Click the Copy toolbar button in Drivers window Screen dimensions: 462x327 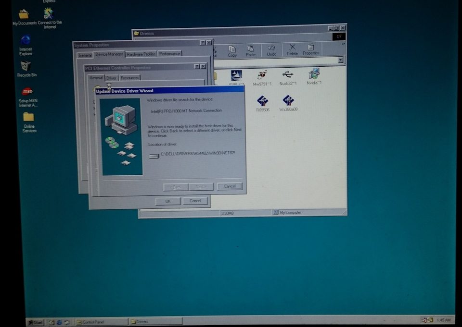coord(232,50)
